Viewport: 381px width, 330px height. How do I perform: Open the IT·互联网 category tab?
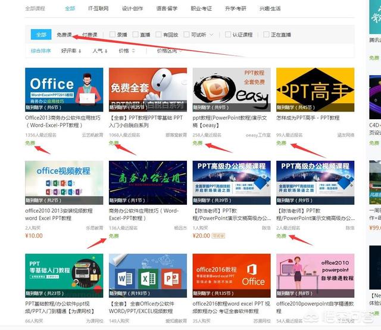tap(98, 8)
